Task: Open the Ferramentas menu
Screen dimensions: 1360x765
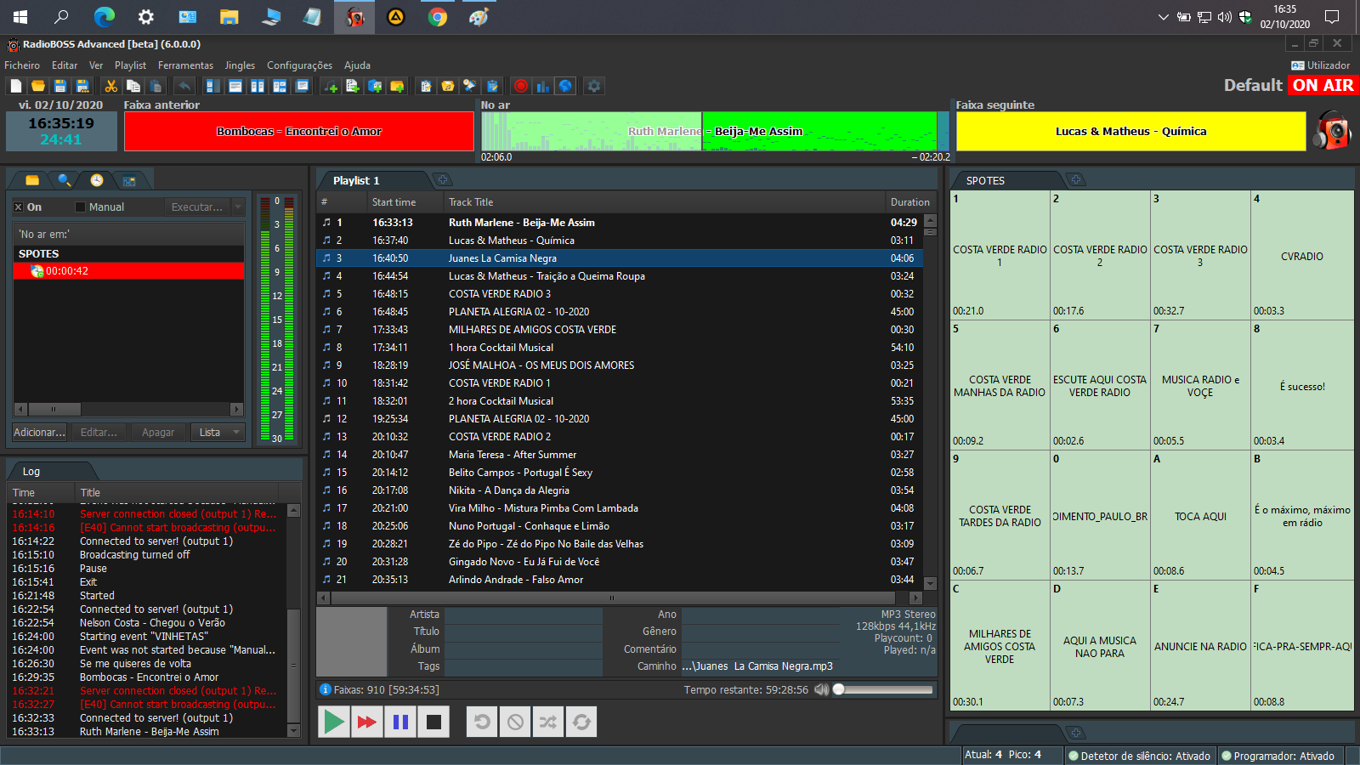Action: pos(185,65)
